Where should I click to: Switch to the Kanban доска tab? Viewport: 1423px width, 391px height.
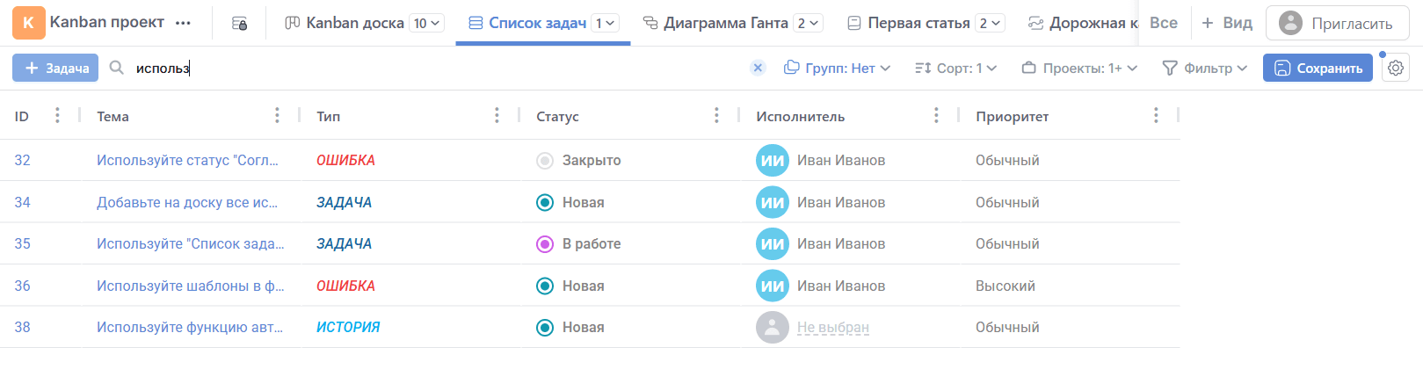click(354, 23)
